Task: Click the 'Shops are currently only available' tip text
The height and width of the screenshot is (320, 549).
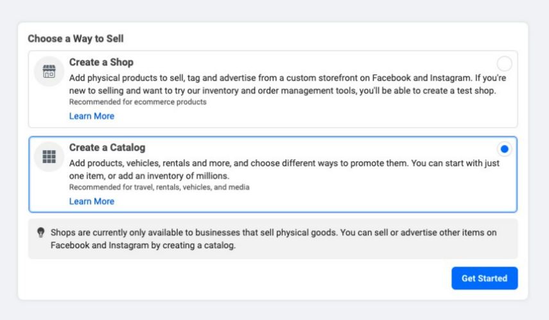Action: click(x=274, y=233)
